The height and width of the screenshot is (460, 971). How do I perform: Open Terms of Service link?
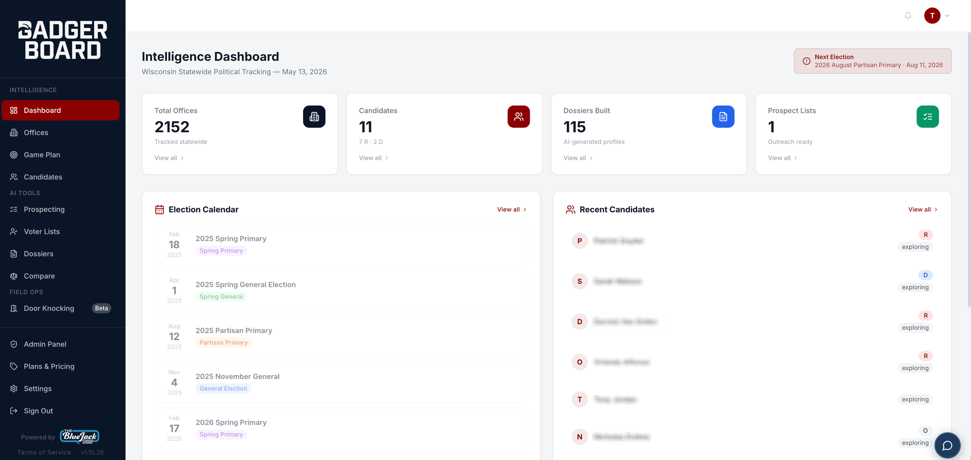click(44, 452)
